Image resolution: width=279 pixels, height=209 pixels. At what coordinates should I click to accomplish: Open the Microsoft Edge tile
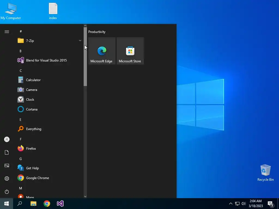(102, 51)
